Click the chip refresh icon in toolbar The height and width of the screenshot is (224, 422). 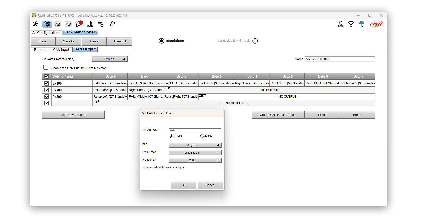pyautogui.click(x=113, y=24)
